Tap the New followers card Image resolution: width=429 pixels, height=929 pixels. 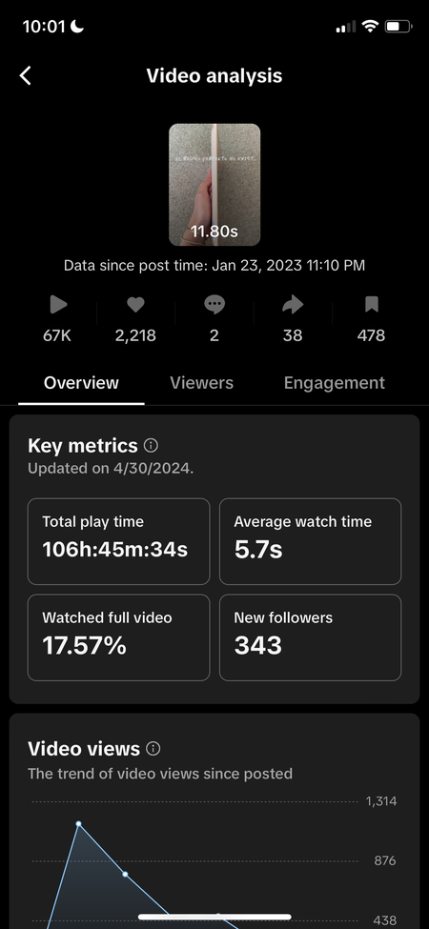click(x=310, y=637)
